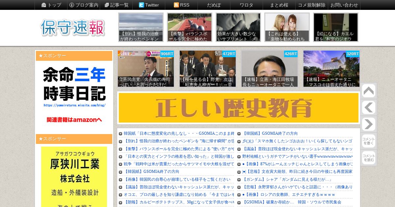Click the scroll-to-top up arrow icon
This screenshot has width=395, height=207.
point(368,91)
